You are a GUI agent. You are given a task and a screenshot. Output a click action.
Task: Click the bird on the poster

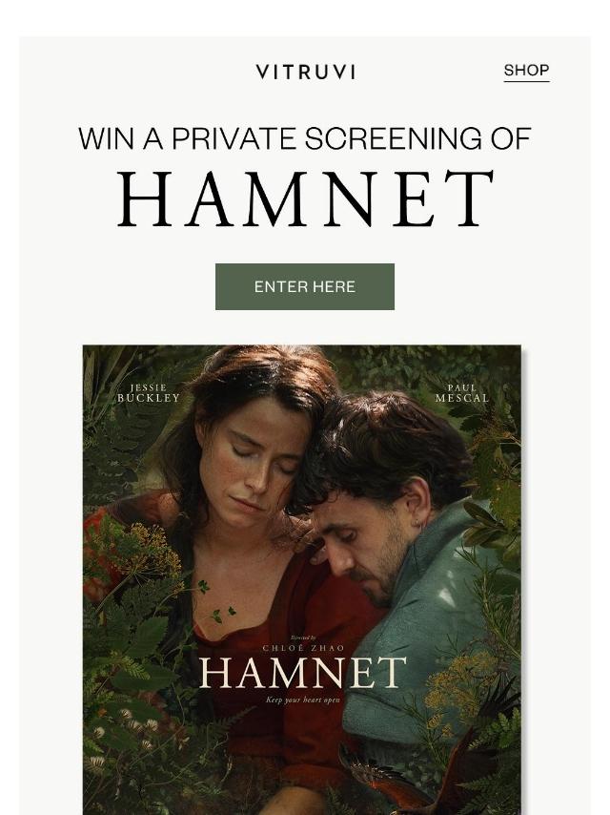pos(410,775)
